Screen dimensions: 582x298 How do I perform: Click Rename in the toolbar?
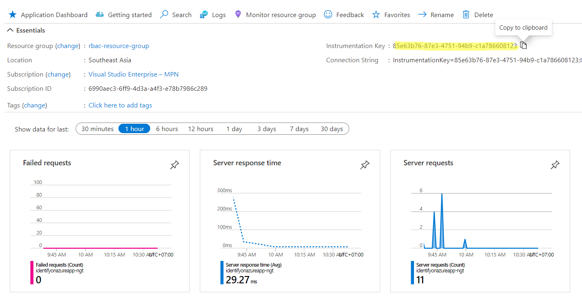point(436,15)
